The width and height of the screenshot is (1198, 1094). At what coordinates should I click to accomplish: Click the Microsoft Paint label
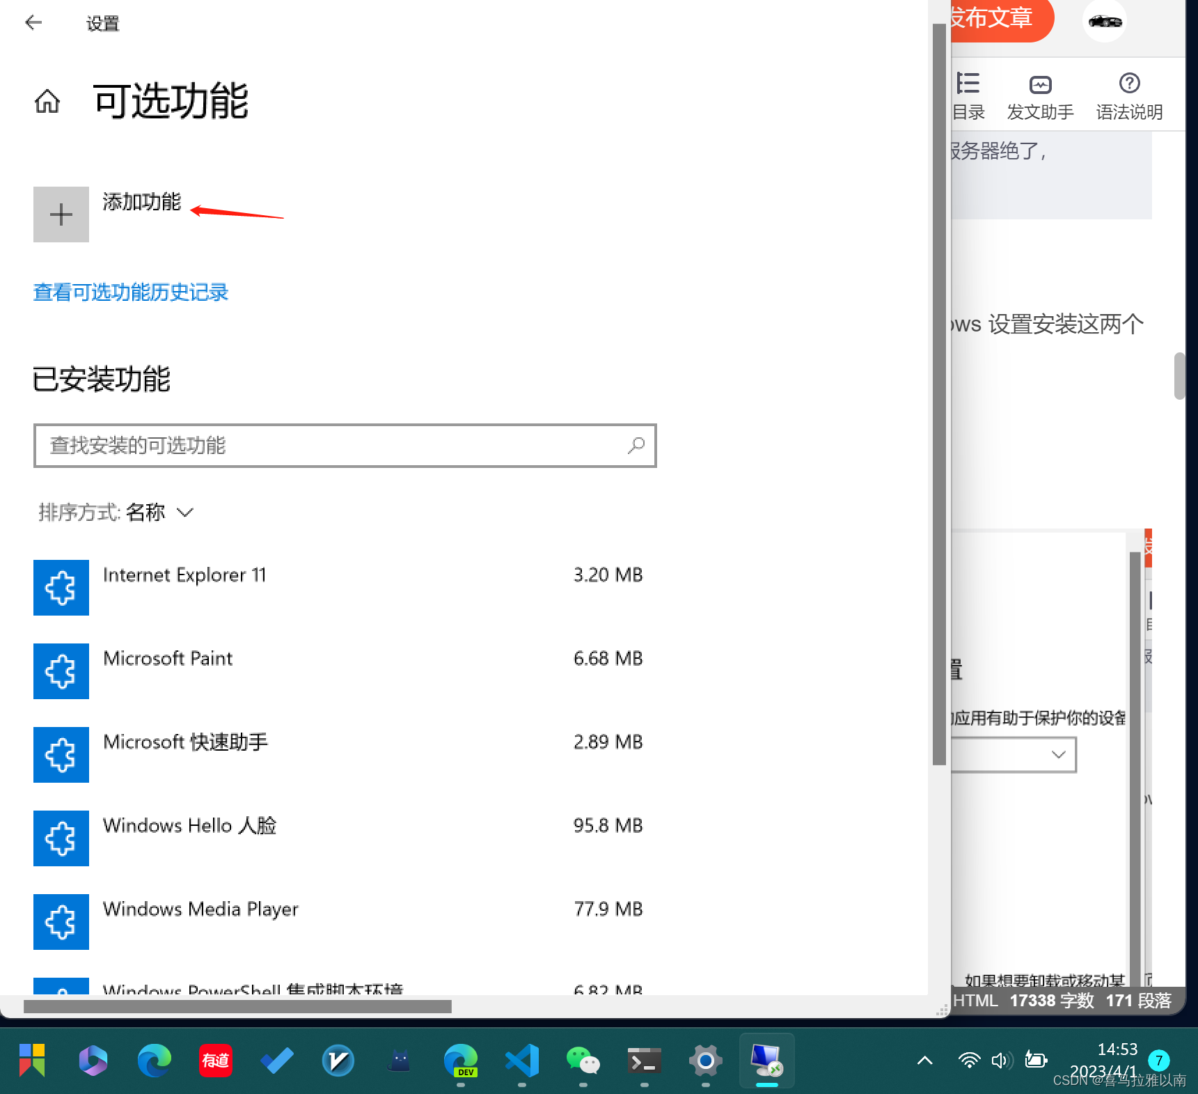(x=168, y=659)
